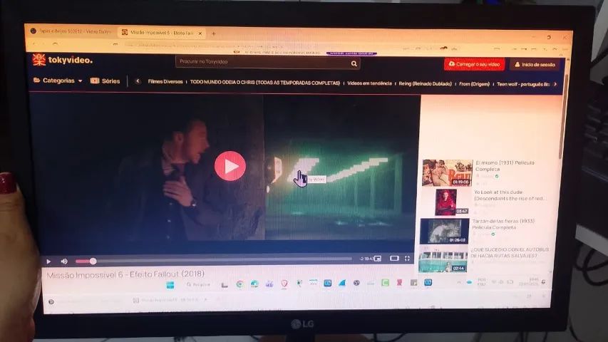608x342 pixels.
Task: Open the 'TODO MUNDO ODEIA O CHRIS' link
Action: 265,83
